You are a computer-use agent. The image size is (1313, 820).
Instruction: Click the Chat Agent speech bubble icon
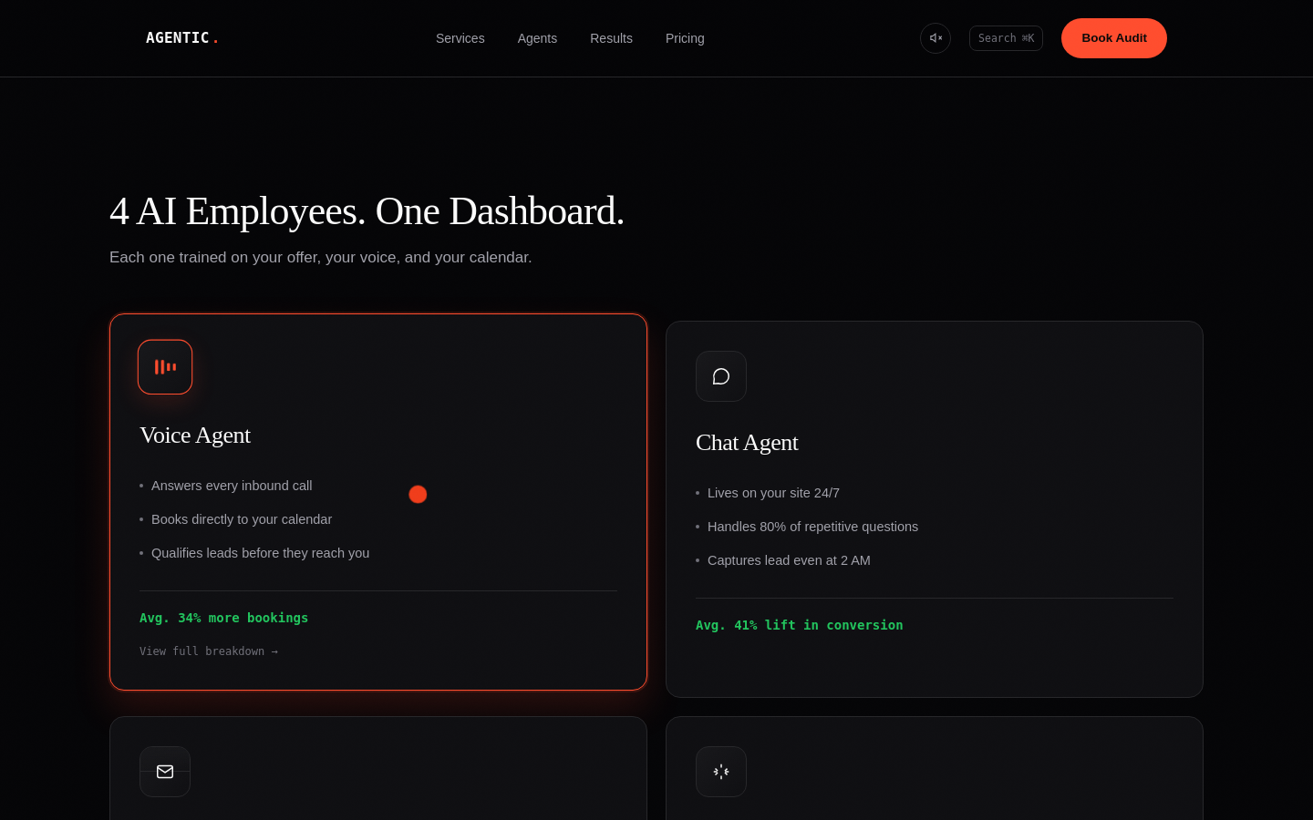pos(721,376)
